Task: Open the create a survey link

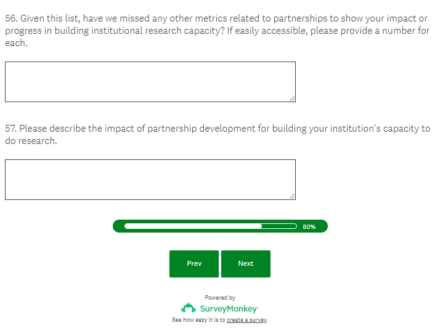Action: (x=246, y=320)
